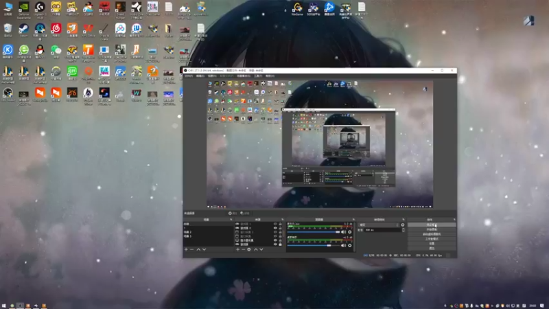Click Start Recording (开始录制) in Controls
The height and width of the screenshot is (309, 549).
coord(432,229)
